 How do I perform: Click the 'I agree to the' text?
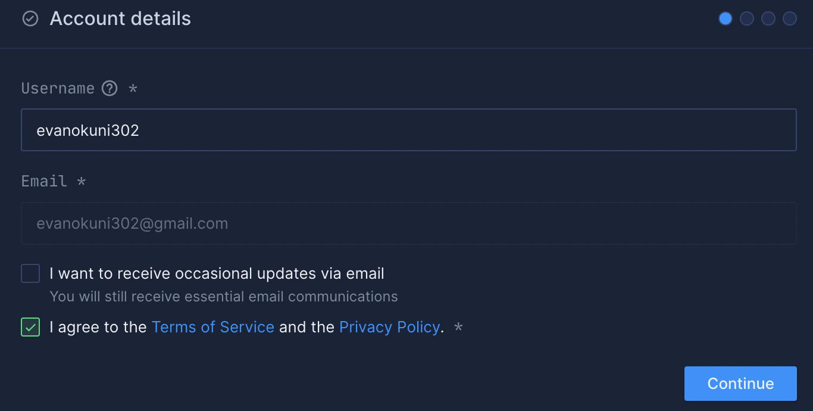coord(98,327)
